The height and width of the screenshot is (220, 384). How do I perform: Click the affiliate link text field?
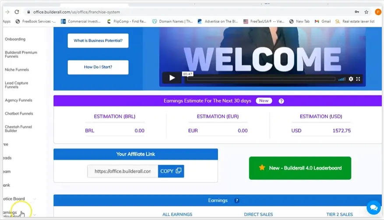123,171
